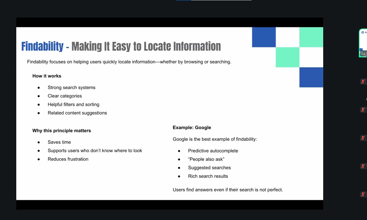This screenshot has height=220, width=367.
Task: Click the heading "Why this principle matters"
Action: 62,131
